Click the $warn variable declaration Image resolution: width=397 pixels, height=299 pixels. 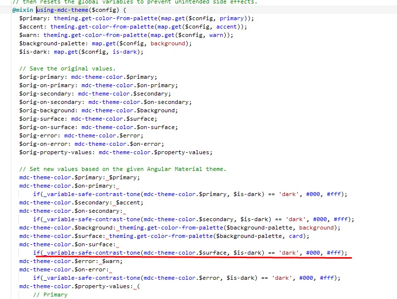click(x=126, y=35)
